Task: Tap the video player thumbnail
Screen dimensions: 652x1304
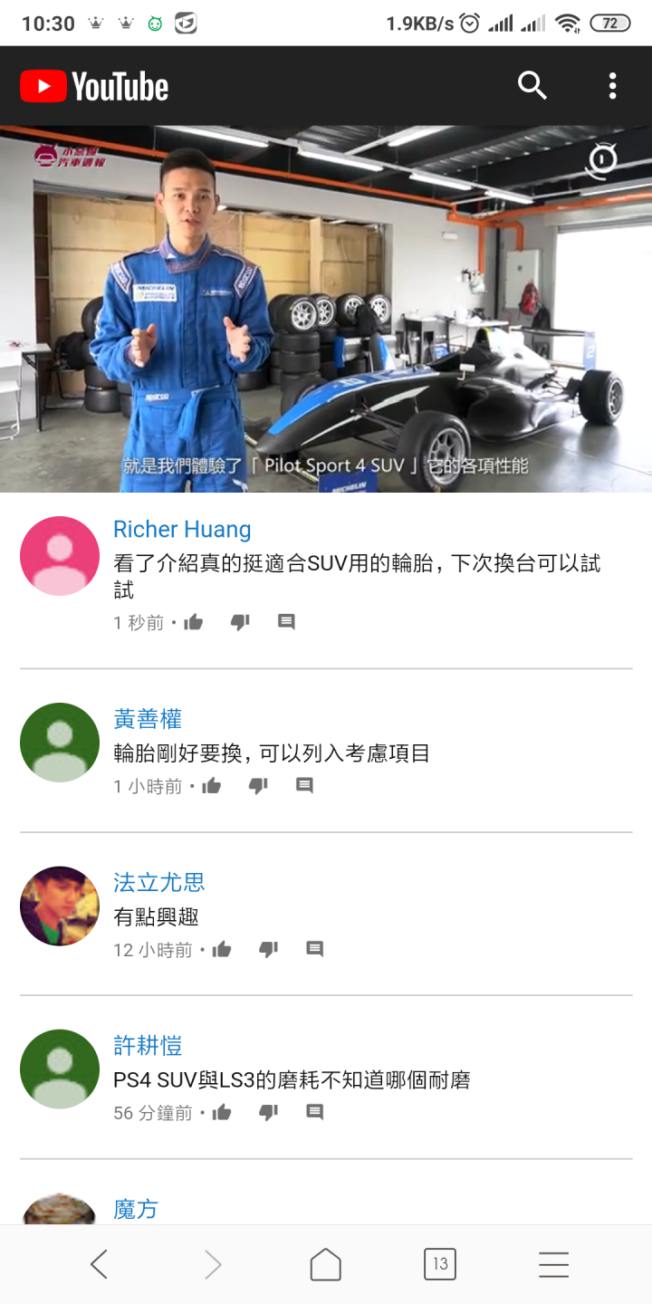Action: (x=326, y=309)
